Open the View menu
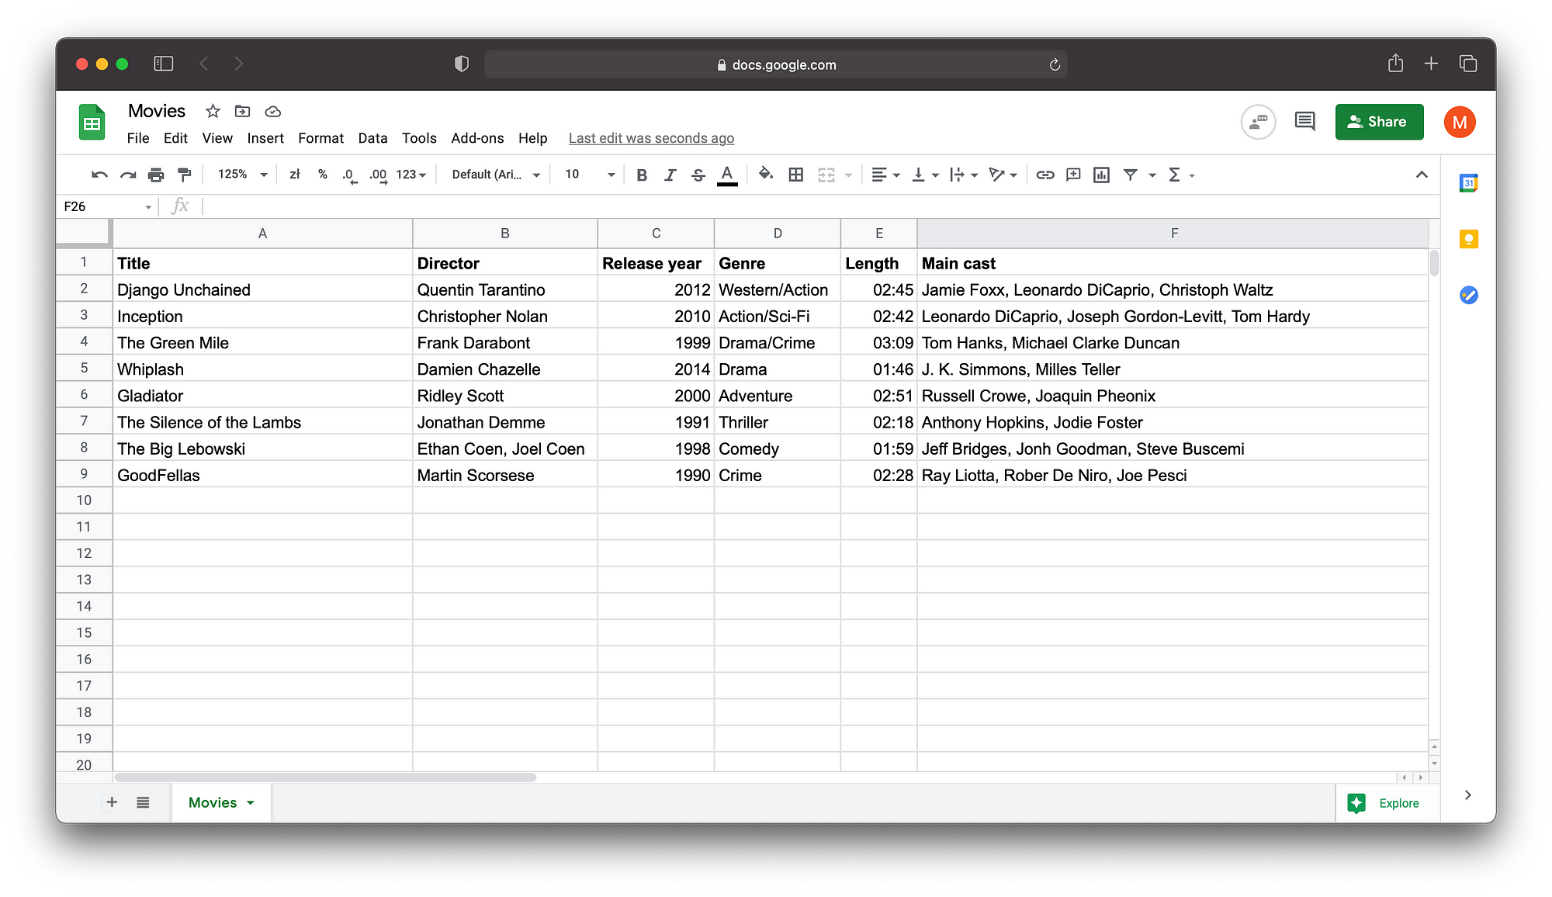The height and width of the screenshot is (897, 1552). (217, 138)
